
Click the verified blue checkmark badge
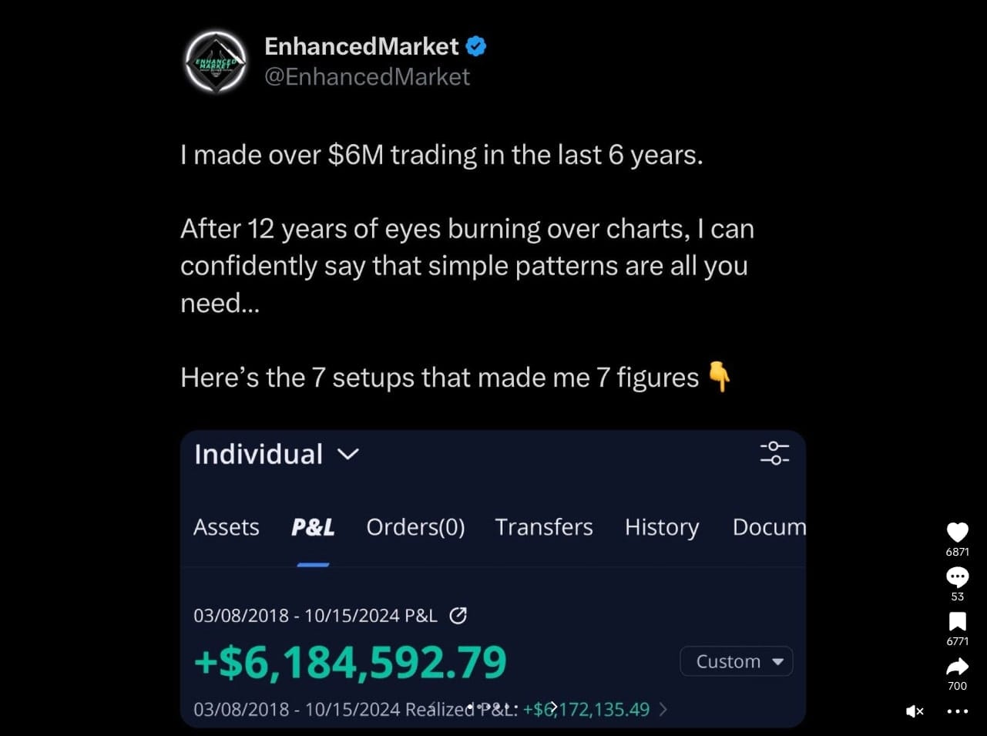pyautogui.click(x=476, y=46)
